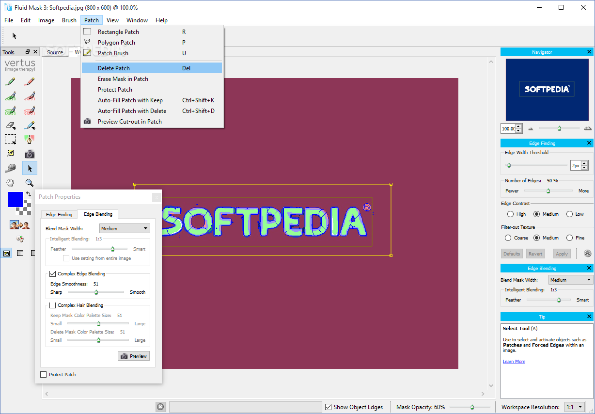Open the File menu
The image size is (595, 414).
[9, 20]
